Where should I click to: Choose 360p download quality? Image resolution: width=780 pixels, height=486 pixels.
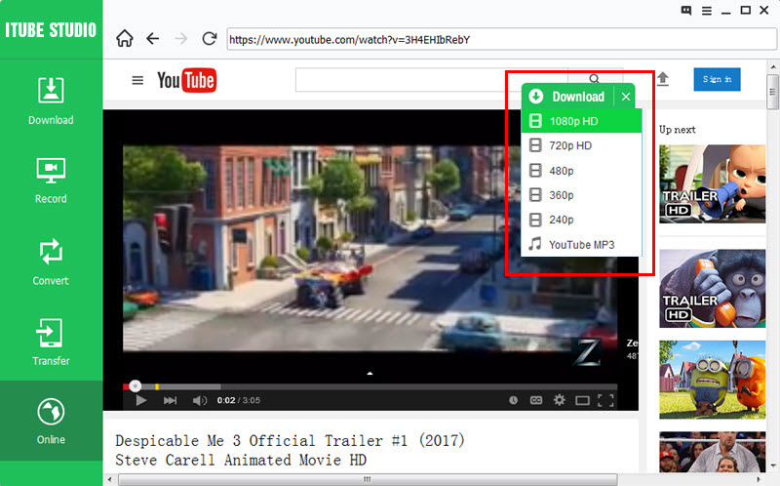pyautogui.click(x=581, y=195)
